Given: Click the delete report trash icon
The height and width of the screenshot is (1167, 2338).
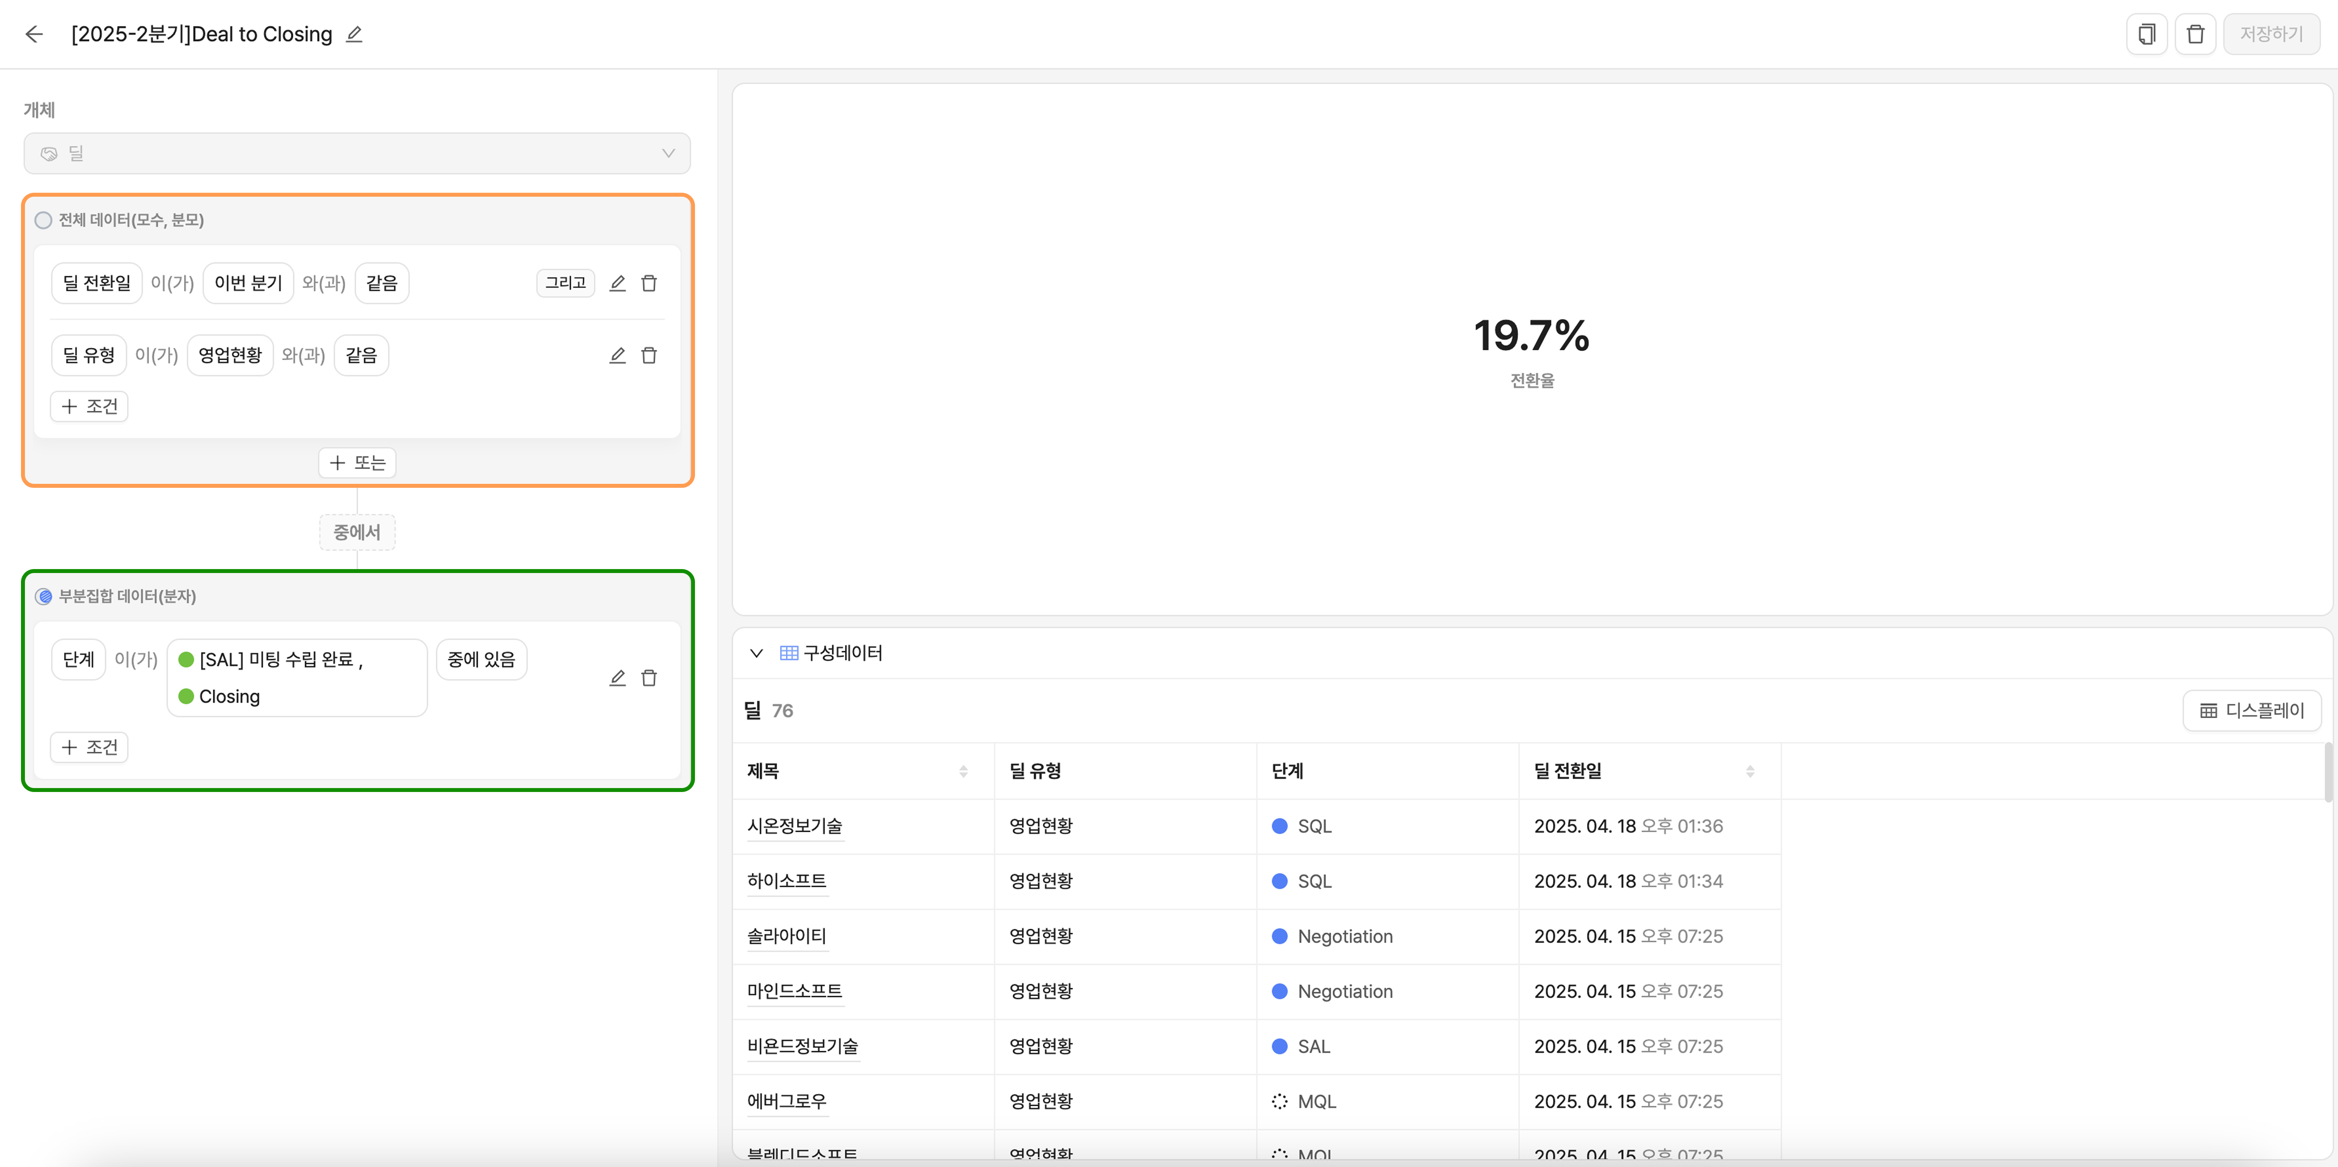Looking at the screenshot, I should pyautogui.click(x=2195, y=35).
